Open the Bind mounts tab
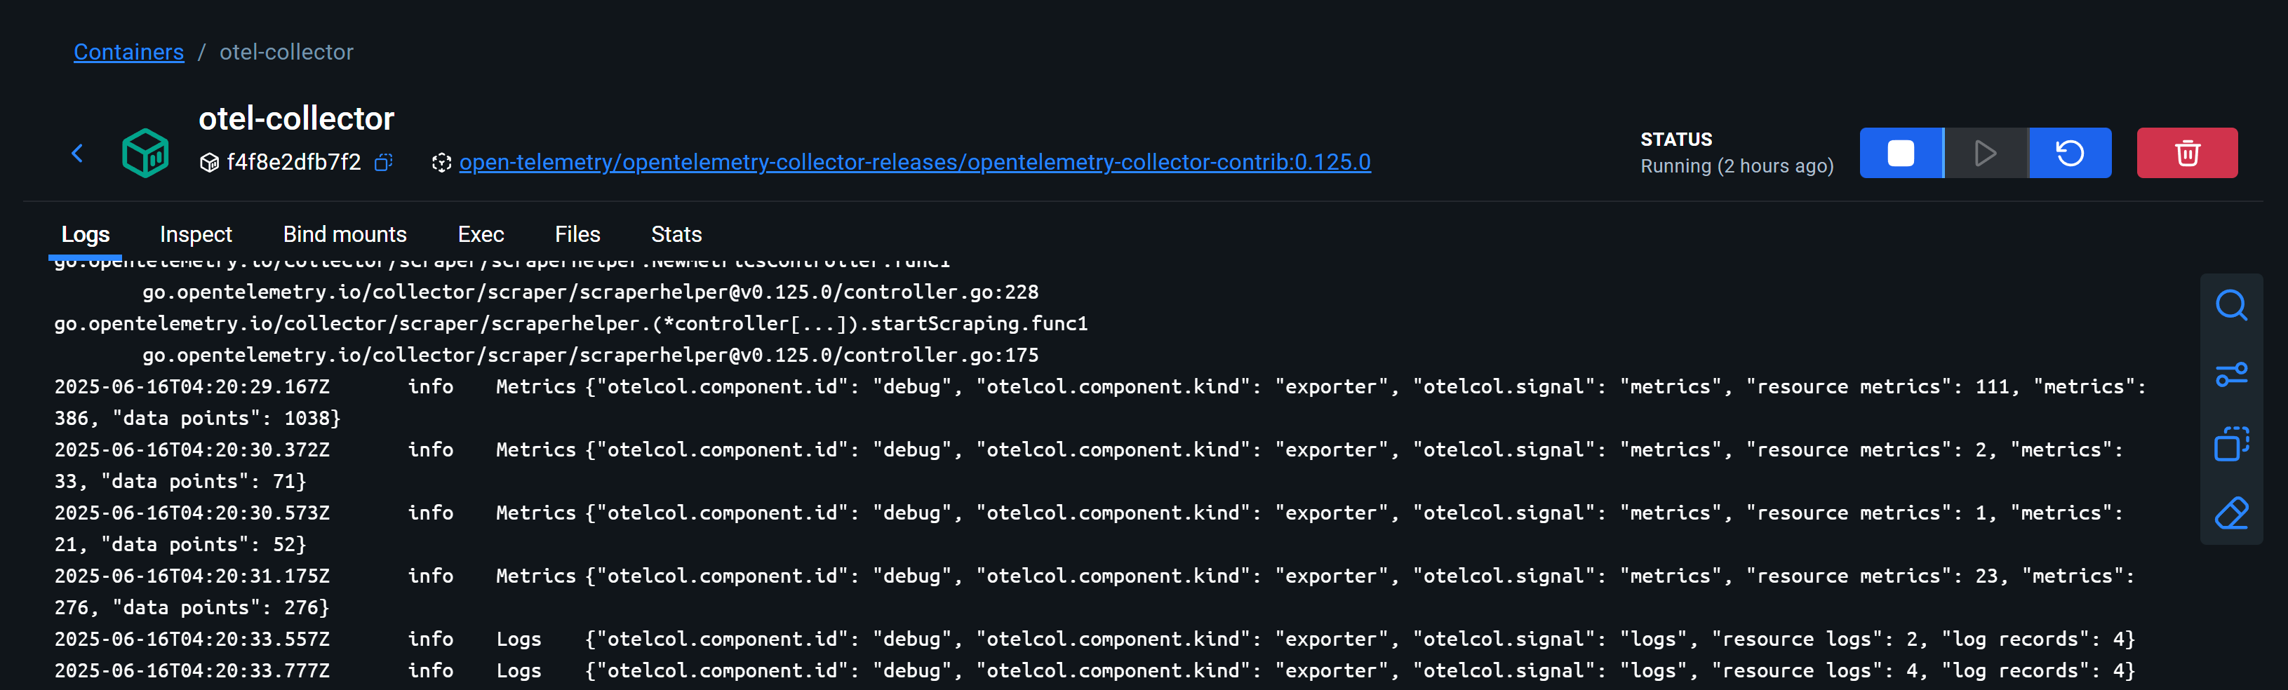This screenshot has height=690, width=2288. pyautogui.click(x=344, y=234)
